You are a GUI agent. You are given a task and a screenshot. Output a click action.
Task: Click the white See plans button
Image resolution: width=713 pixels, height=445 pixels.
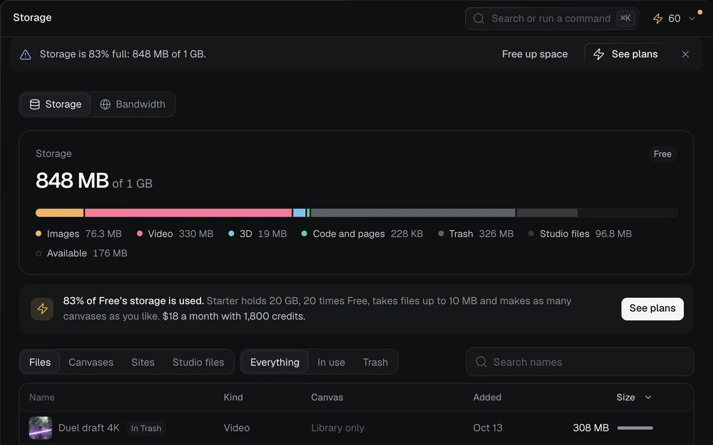(652, 308)
